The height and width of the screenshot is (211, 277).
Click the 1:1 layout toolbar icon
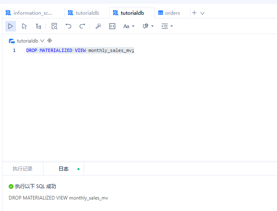[112, 26]
